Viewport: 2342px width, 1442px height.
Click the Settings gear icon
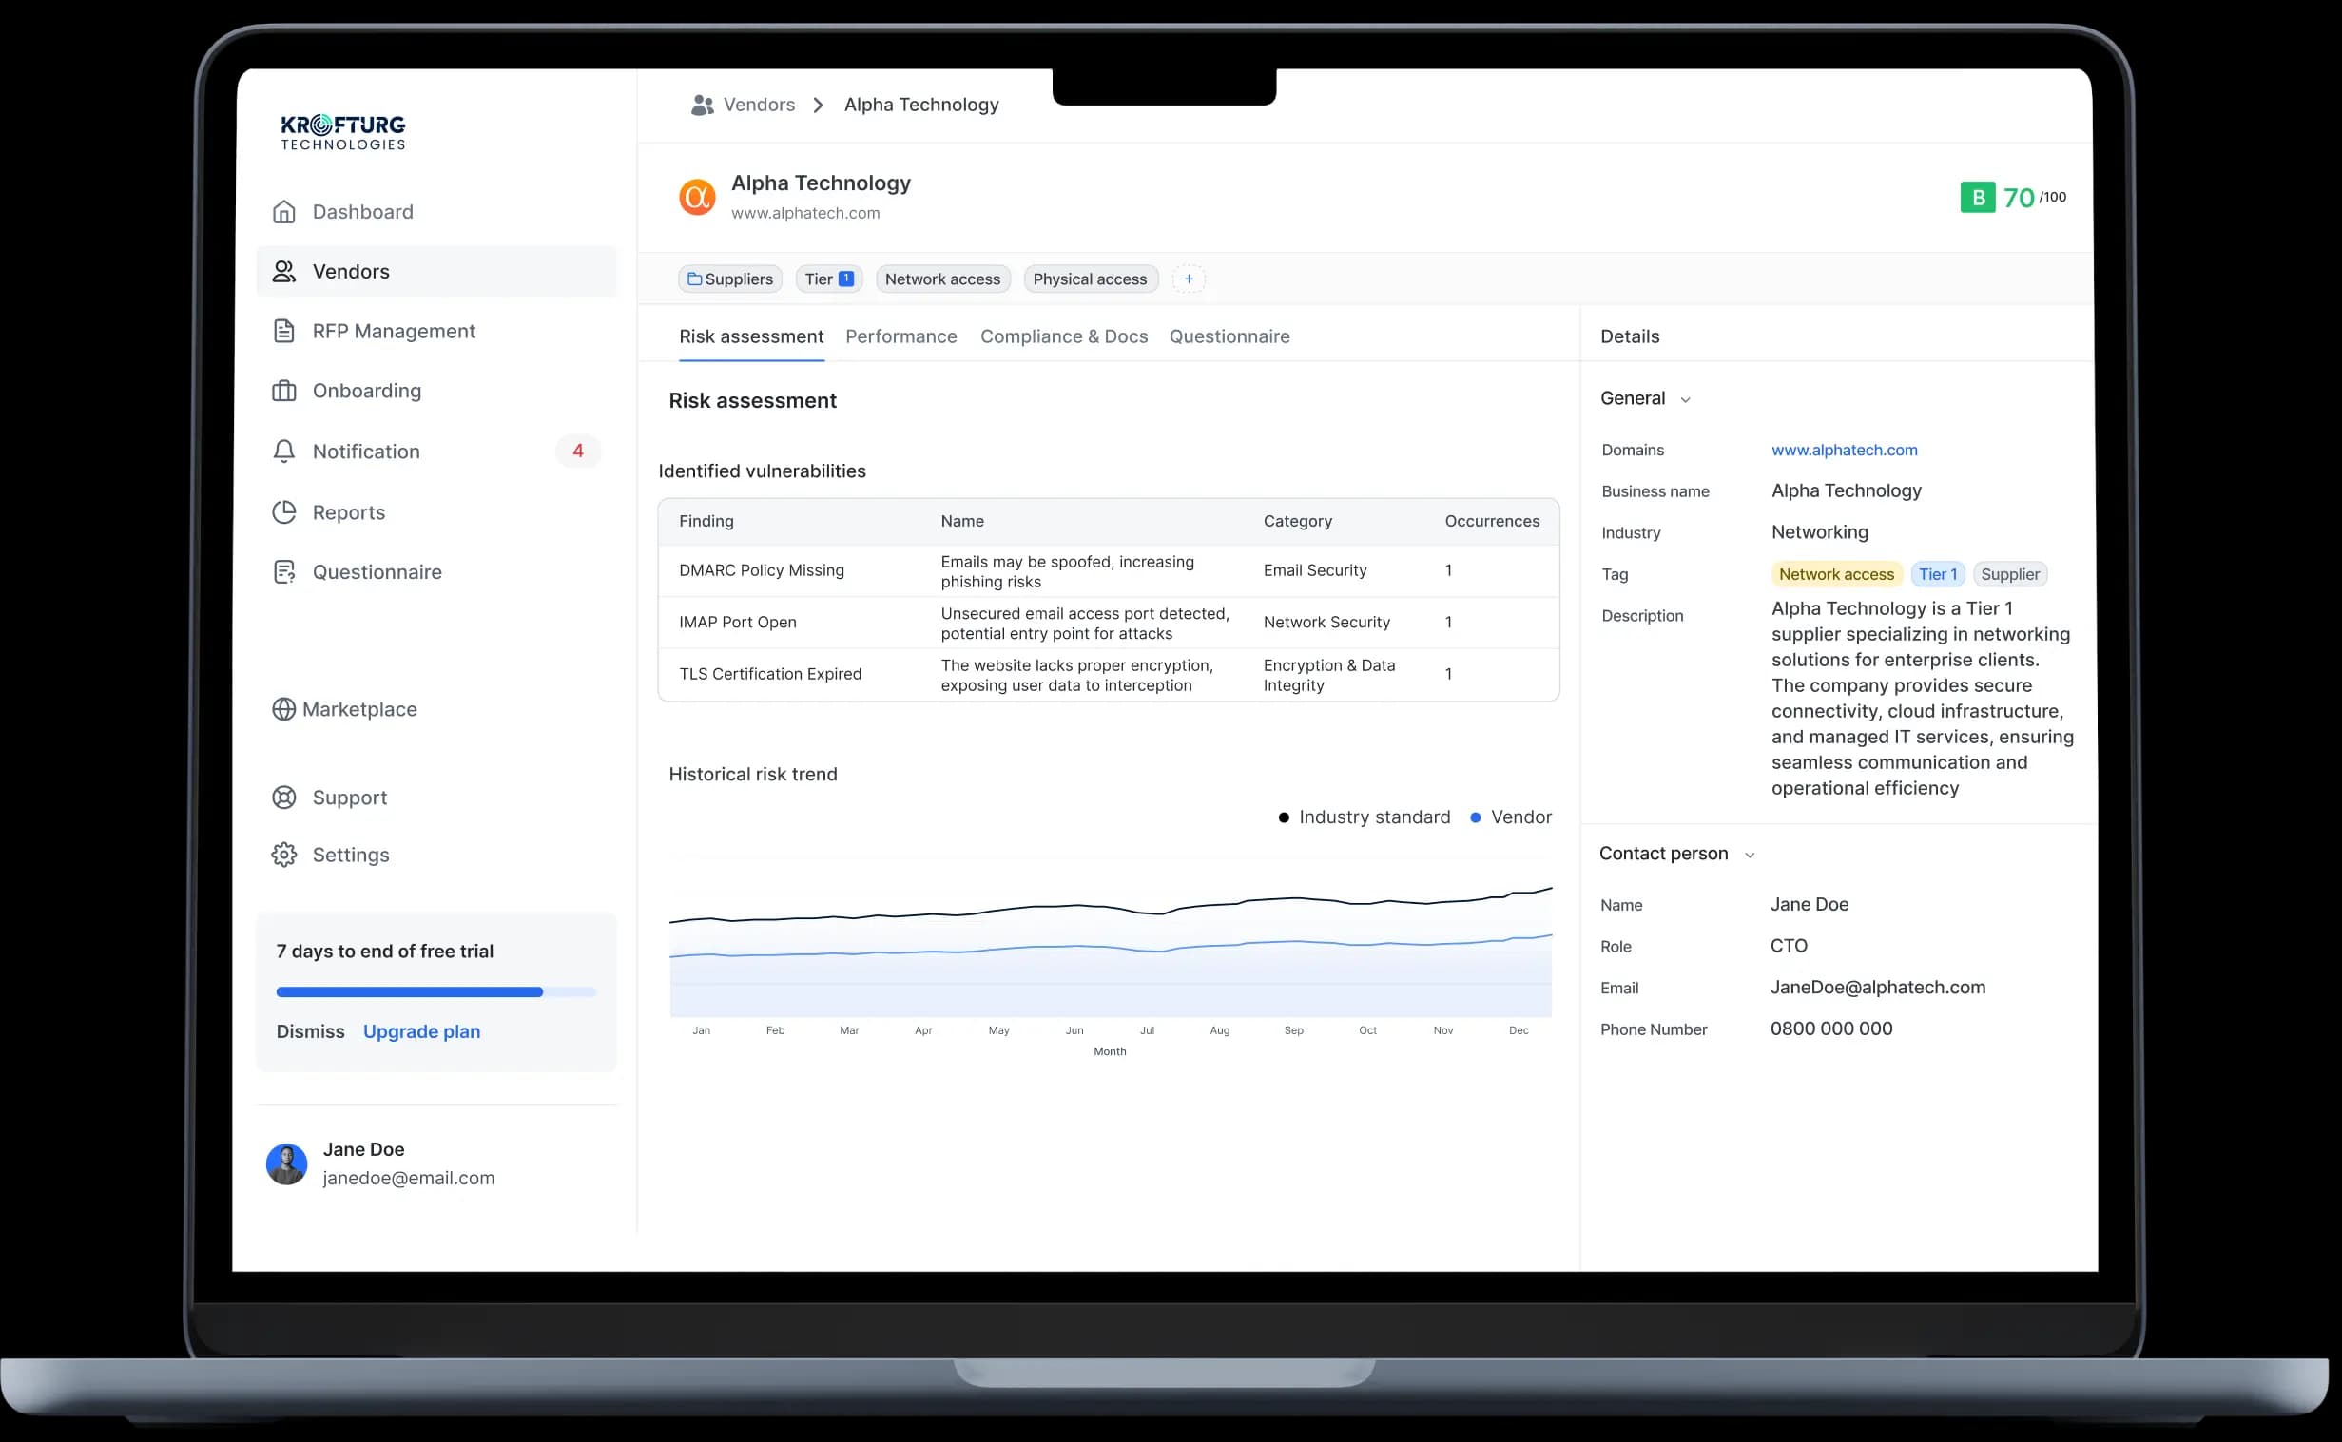coord(283,855)
